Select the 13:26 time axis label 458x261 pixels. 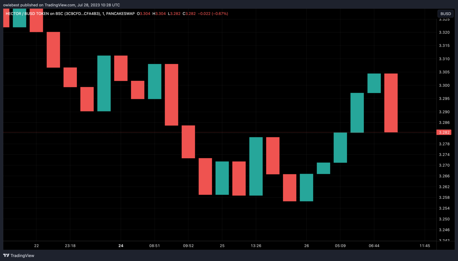pyautogui.click(x=256, y=246)
